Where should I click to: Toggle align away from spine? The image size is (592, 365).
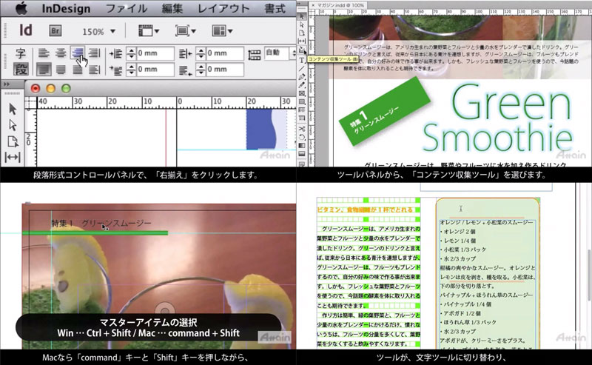coord(95,69)
